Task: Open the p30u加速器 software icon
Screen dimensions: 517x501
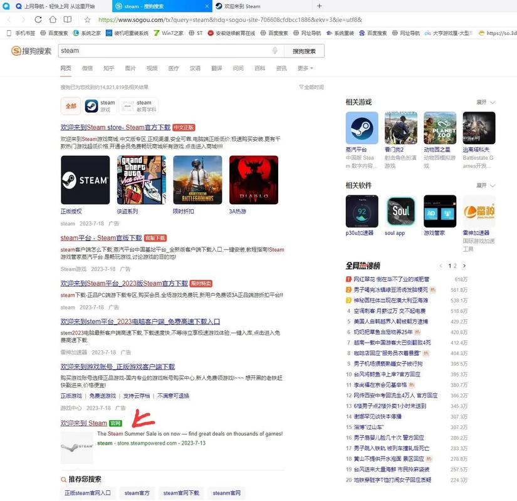Action: [x=362, y=211]
